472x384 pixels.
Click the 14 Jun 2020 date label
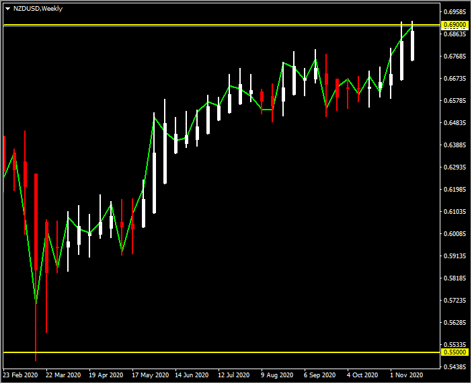point(192,375)
